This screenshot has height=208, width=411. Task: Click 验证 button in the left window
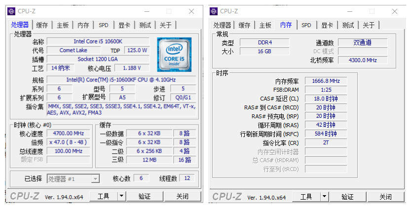pos(145,196)
